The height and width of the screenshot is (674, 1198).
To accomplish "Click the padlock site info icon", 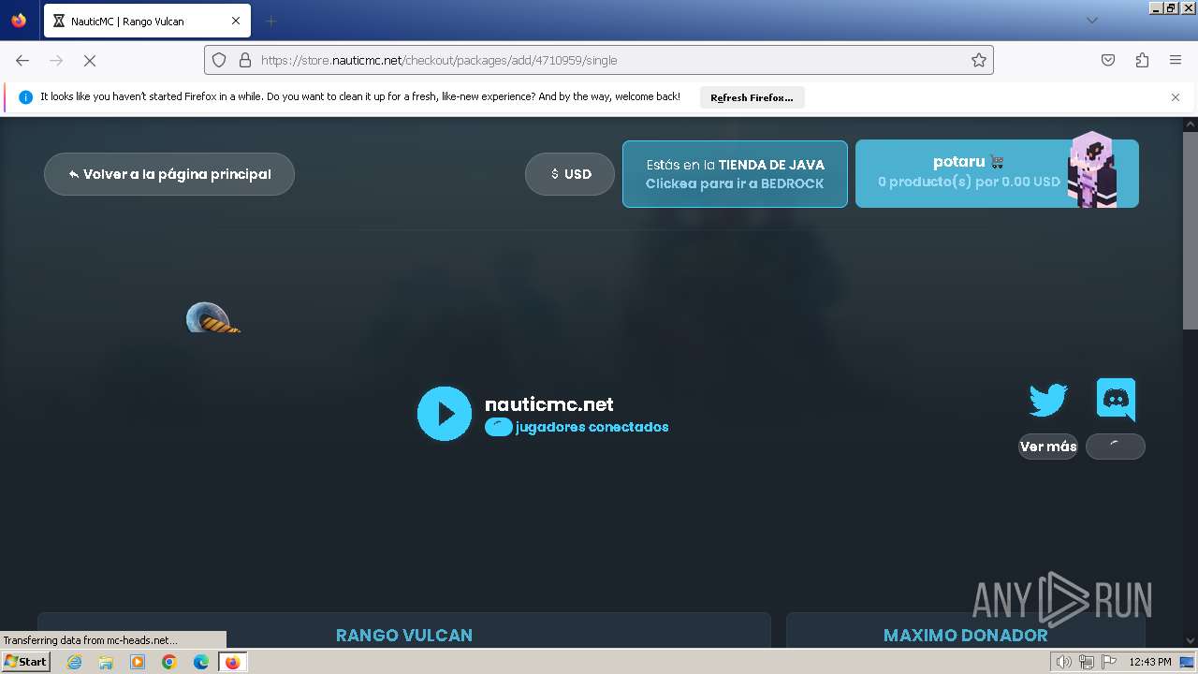I will pyautogui.click(x=245, y=60).
